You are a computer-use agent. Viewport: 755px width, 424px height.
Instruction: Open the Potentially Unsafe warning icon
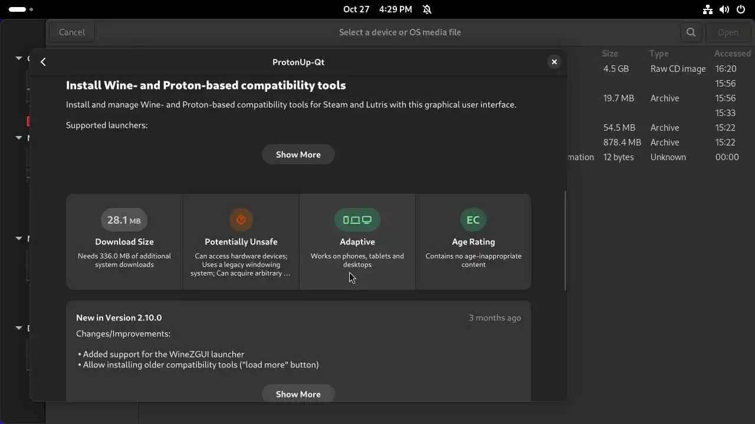[241, 220]
